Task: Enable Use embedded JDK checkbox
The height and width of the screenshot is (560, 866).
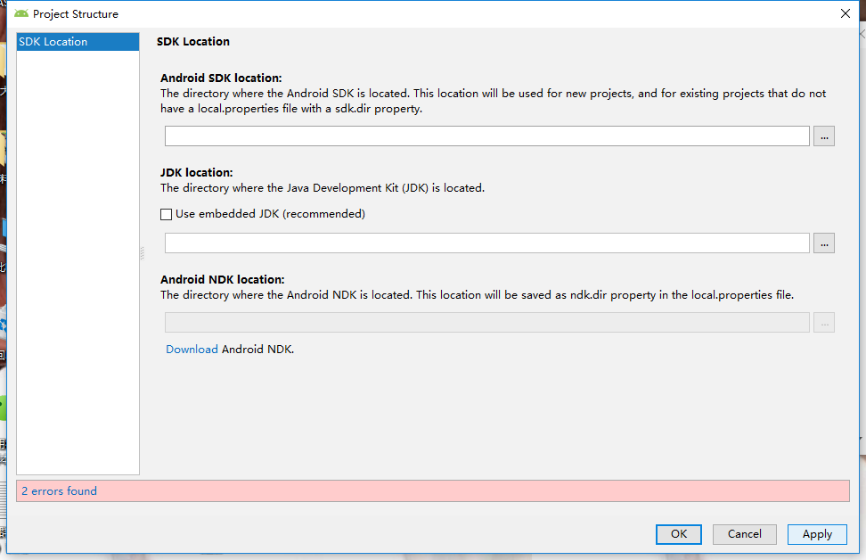Action: [167, 215]
